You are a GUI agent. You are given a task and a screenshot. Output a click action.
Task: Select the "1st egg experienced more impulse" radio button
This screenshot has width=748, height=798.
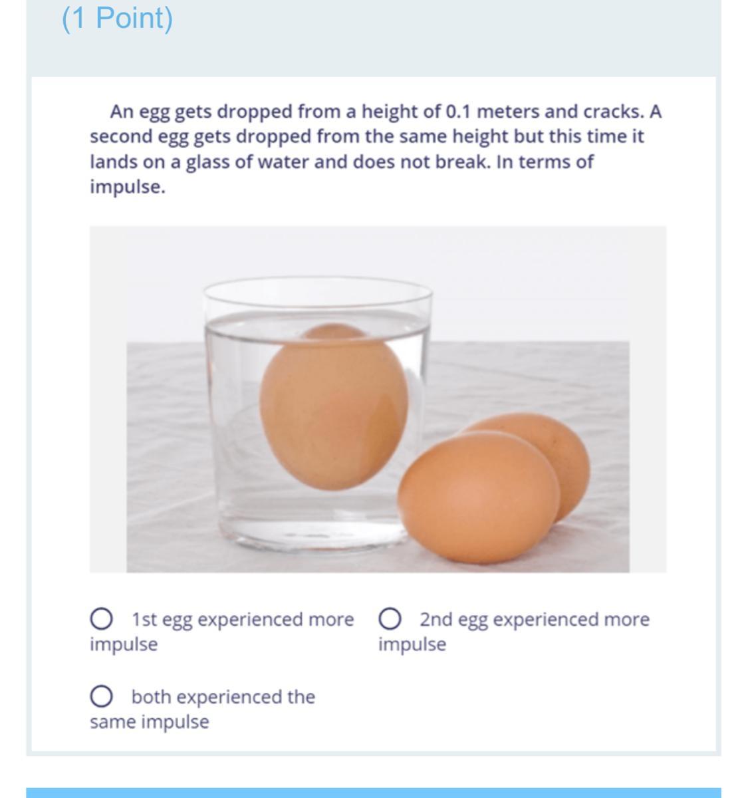point(100,619)
